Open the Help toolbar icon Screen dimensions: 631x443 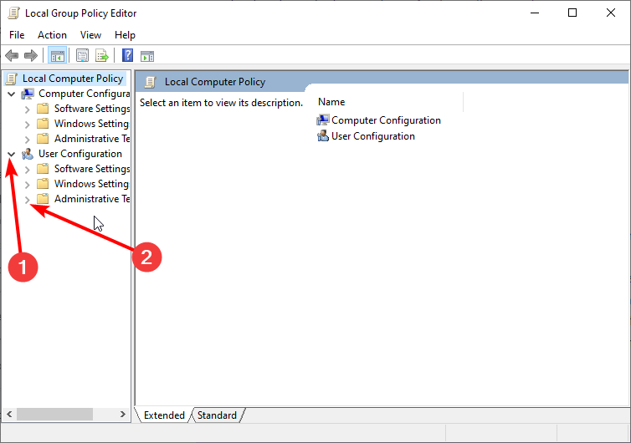[x=127, y=55]
